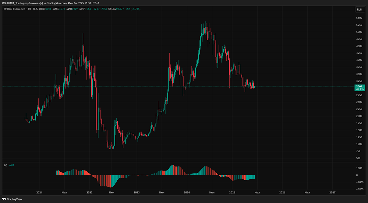
Task: Click 5000 on the price scale
Action: pos(359,32)
